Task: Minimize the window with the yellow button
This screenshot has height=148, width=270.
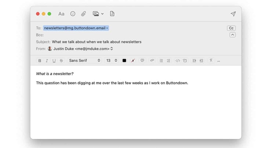Action: pos(44,14)
